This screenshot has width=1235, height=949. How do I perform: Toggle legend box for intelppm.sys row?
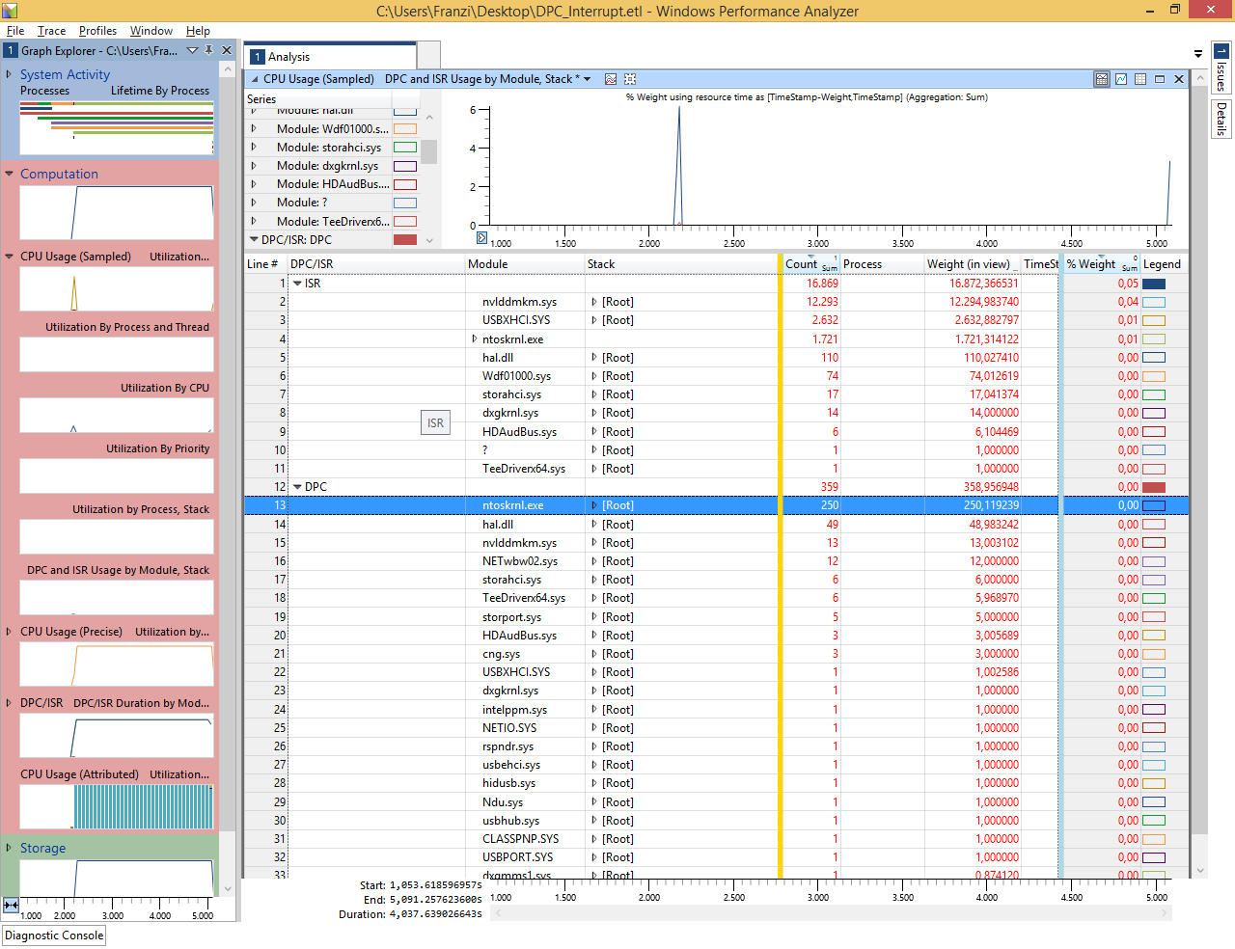[x=1154, y=710]
